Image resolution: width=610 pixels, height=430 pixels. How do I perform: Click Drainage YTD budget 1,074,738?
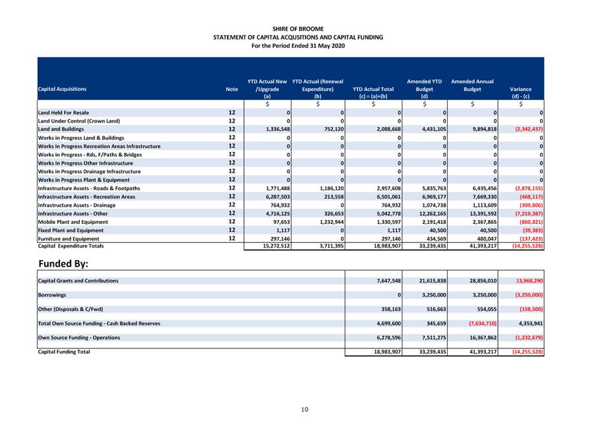point(434,205)
